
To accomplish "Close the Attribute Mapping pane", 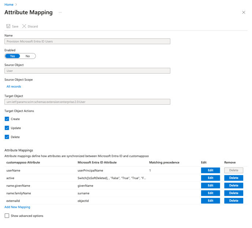I will (x=244, y=12).
